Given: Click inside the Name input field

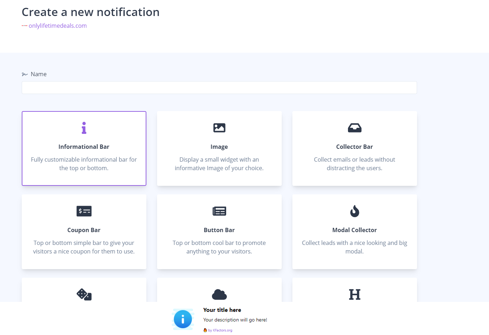Looking at the screenshot, I should 219,88.
